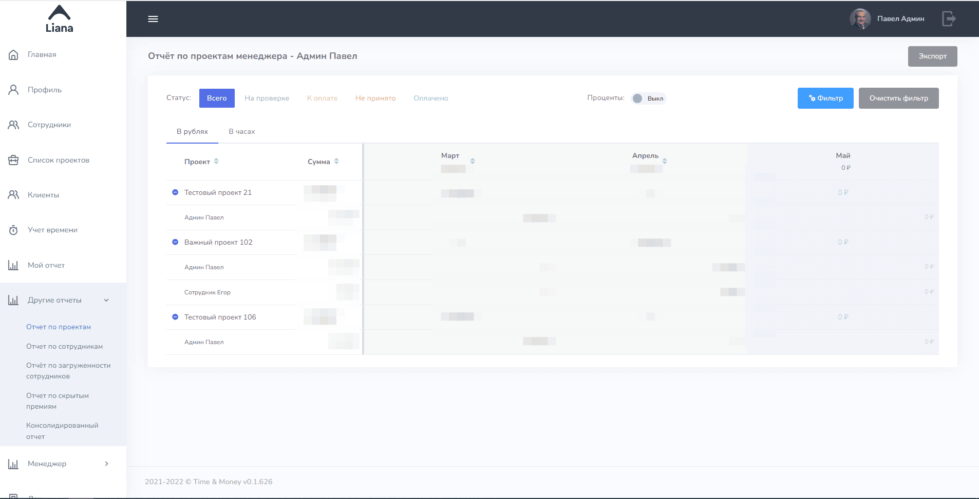Collapse the Тестовый проект 21 row

[175, 192]
